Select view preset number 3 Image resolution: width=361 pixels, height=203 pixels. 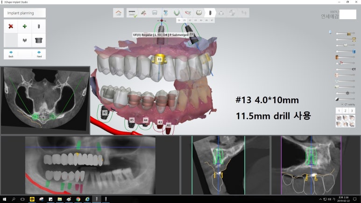[x=352, y=111]
